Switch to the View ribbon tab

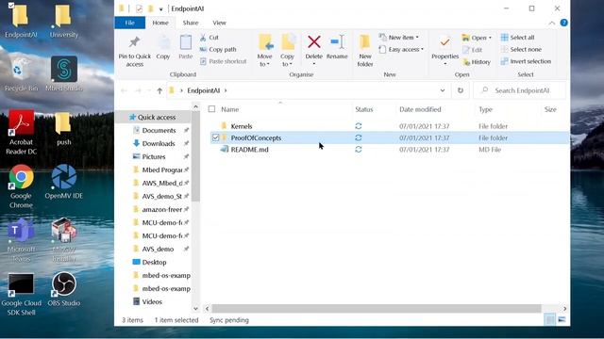coord(219,23)
